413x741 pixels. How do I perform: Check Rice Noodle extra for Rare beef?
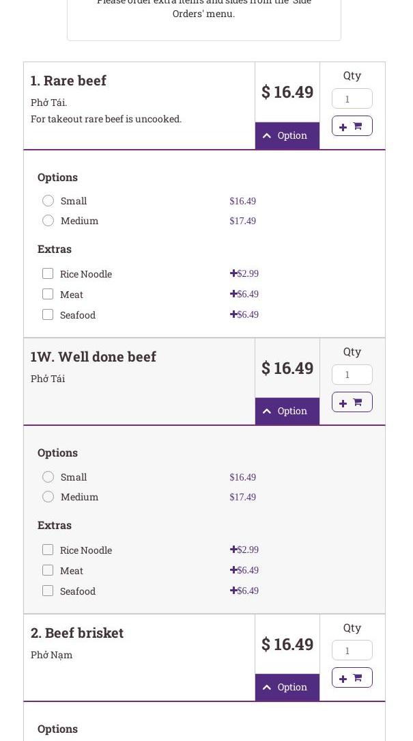tap(48, 273)
